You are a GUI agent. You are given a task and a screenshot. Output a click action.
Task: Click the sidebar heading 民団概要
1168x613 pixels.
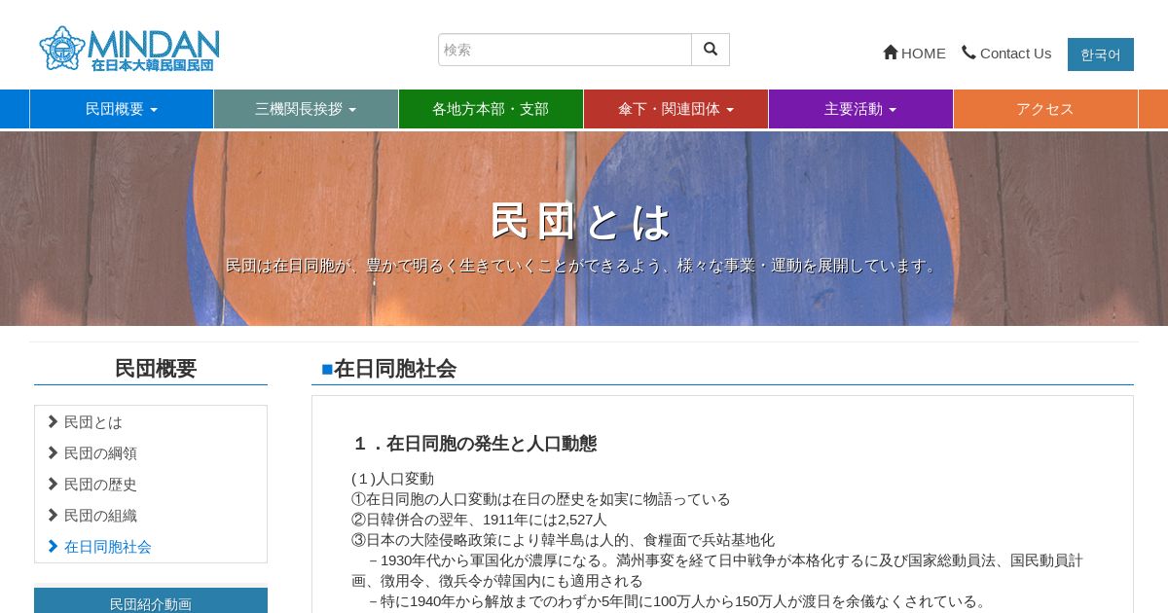(156, 369)
